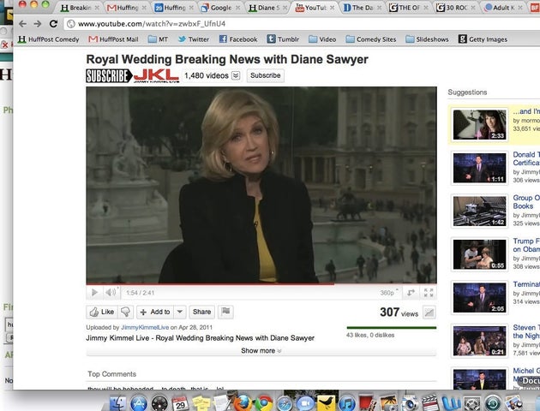Image resolution: width=540 pixels, height=411 pixels.
Task: Open Microsoft Word from the dock
Action: (x=452, y=404)
